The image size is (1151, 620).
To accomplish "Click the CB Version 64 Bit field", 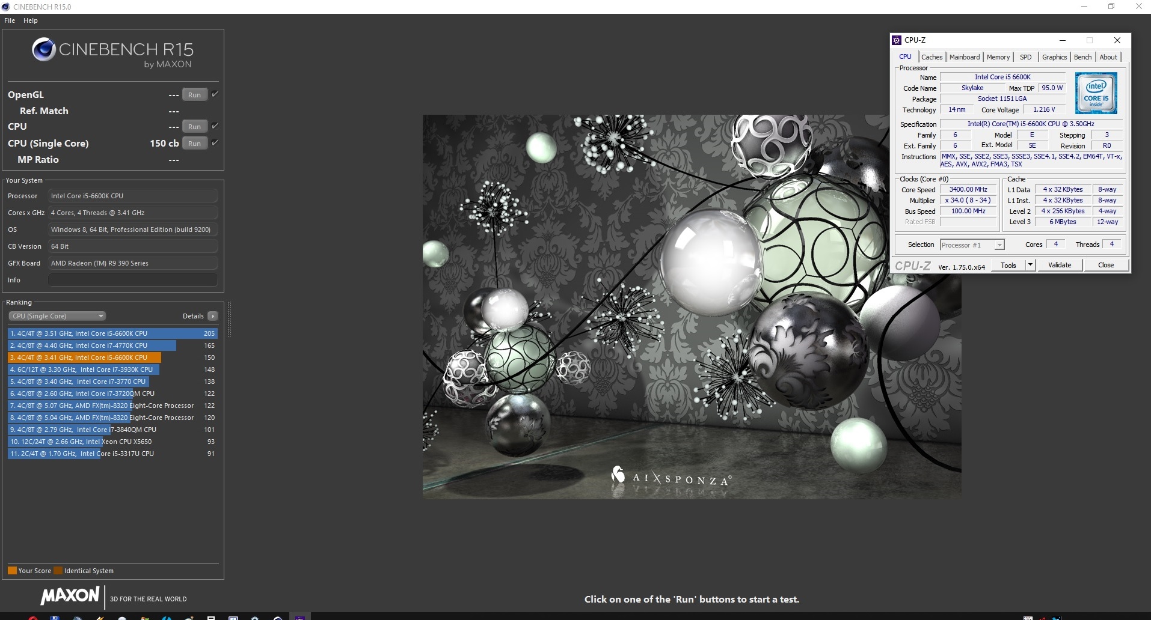I will pyautogui.click(x=133, y=246).
